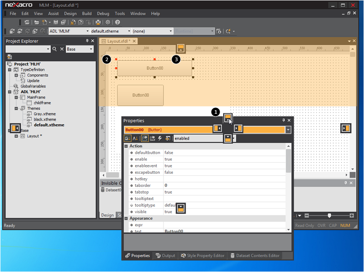This screenshot has width=364, height=272.
Task: Click the dock-top guide icon above Properties
Action: pos(228,118)
